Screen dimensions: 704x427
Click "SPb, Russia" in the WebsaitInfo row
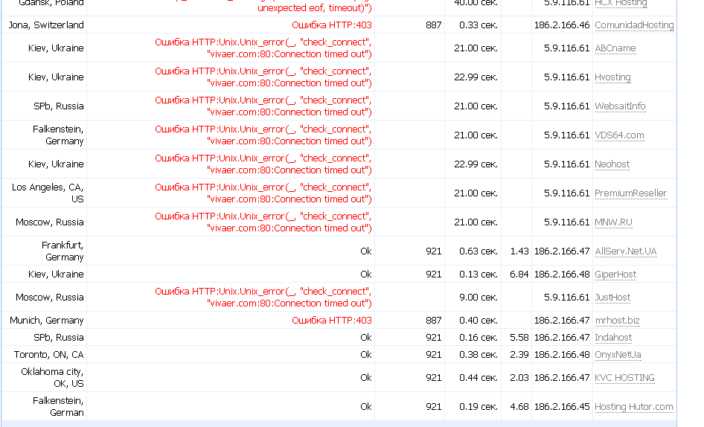pyautogui.click(x=58, y=106)
